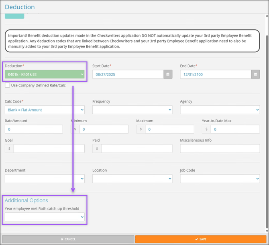
Task: Expand the Job Code dropdown
Action: pos(220,179)
